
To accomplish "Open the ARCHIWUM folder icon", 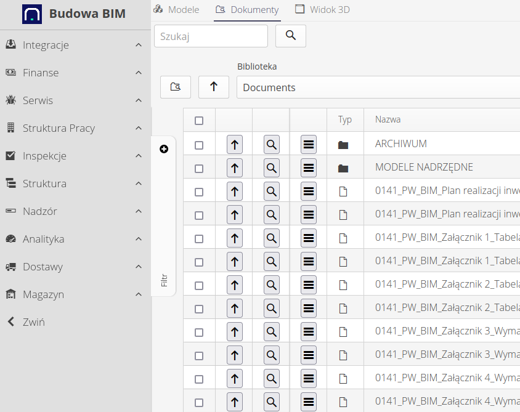I will click(x=343, y=145).
